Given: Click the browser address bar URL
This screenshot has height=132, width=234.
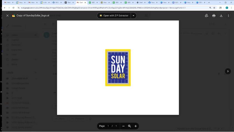Looking at the screenshot, I should pyautogui.click(x=103, y=8).
